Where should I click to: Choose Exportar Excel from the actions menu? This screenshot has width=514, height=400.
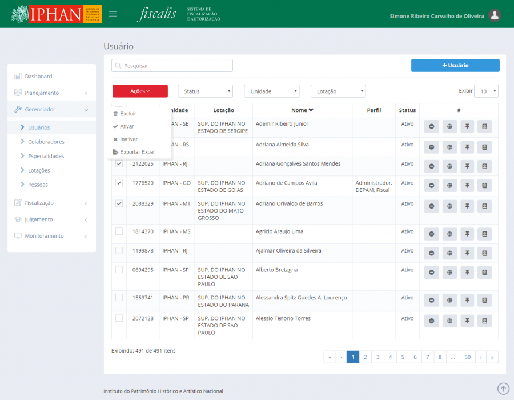pos(137,152)
